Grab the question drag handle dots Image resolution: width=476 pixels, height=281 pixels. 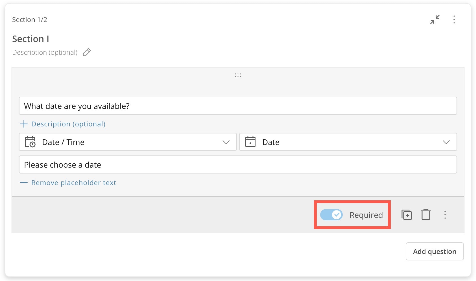point(238,75)
